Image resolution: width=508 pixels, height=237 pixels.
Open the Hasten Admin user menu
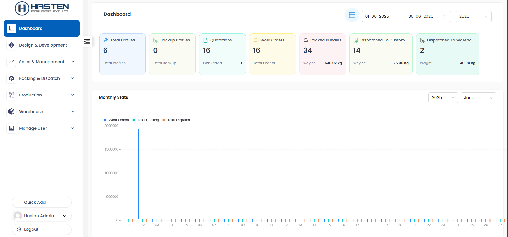[42, 216]
